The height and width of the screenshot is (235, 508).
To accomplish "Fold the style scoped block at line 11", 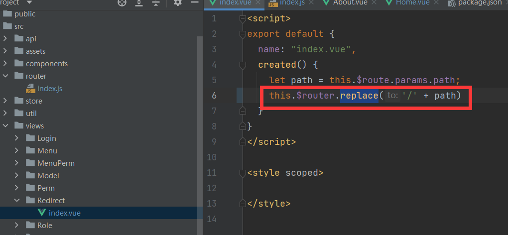I will click(243, 173).
